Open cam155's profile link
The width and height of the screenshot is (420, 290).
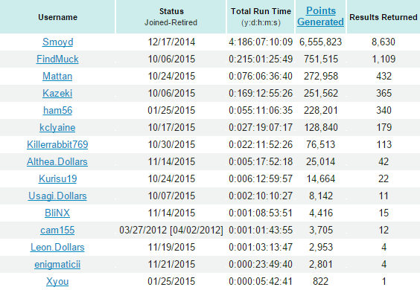pos(57,231)
